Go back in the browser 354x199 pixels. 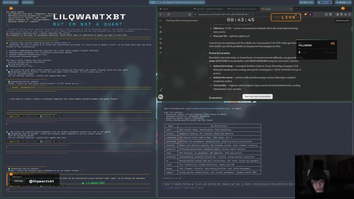160,14
